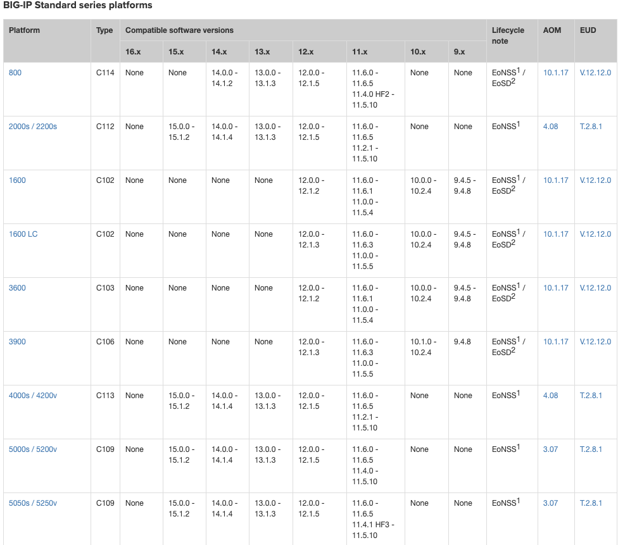Image resolution: width=618 pixels, height=545 pixels.
Task: Click EUD T.2.8.1 link in 2000s / 2200s row
Action: 591,127
